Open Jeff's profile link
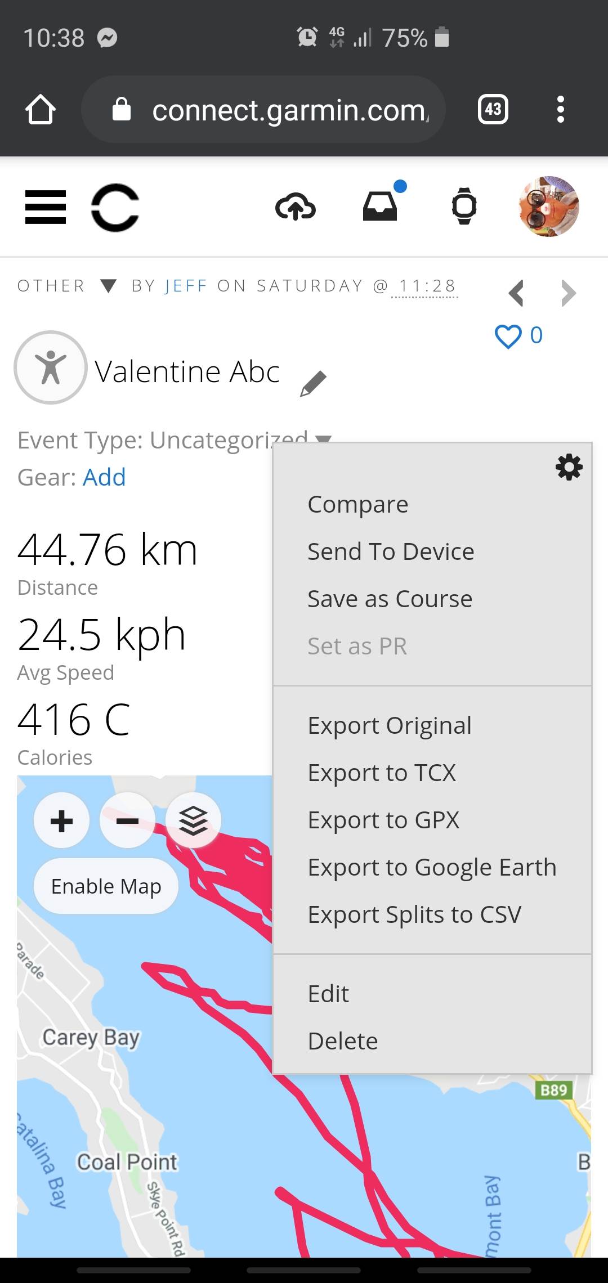The width and height of the screenshot is (608, 1283). tap(186, 286)
